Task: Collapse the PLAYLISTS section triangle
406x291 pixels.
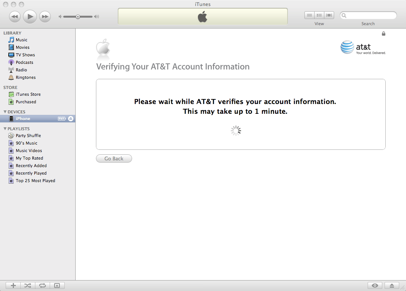Action: click(5, 129)
